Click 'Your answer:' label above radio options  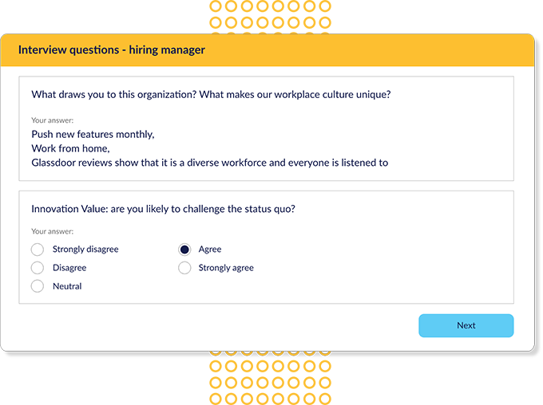(x=52, y=231)
